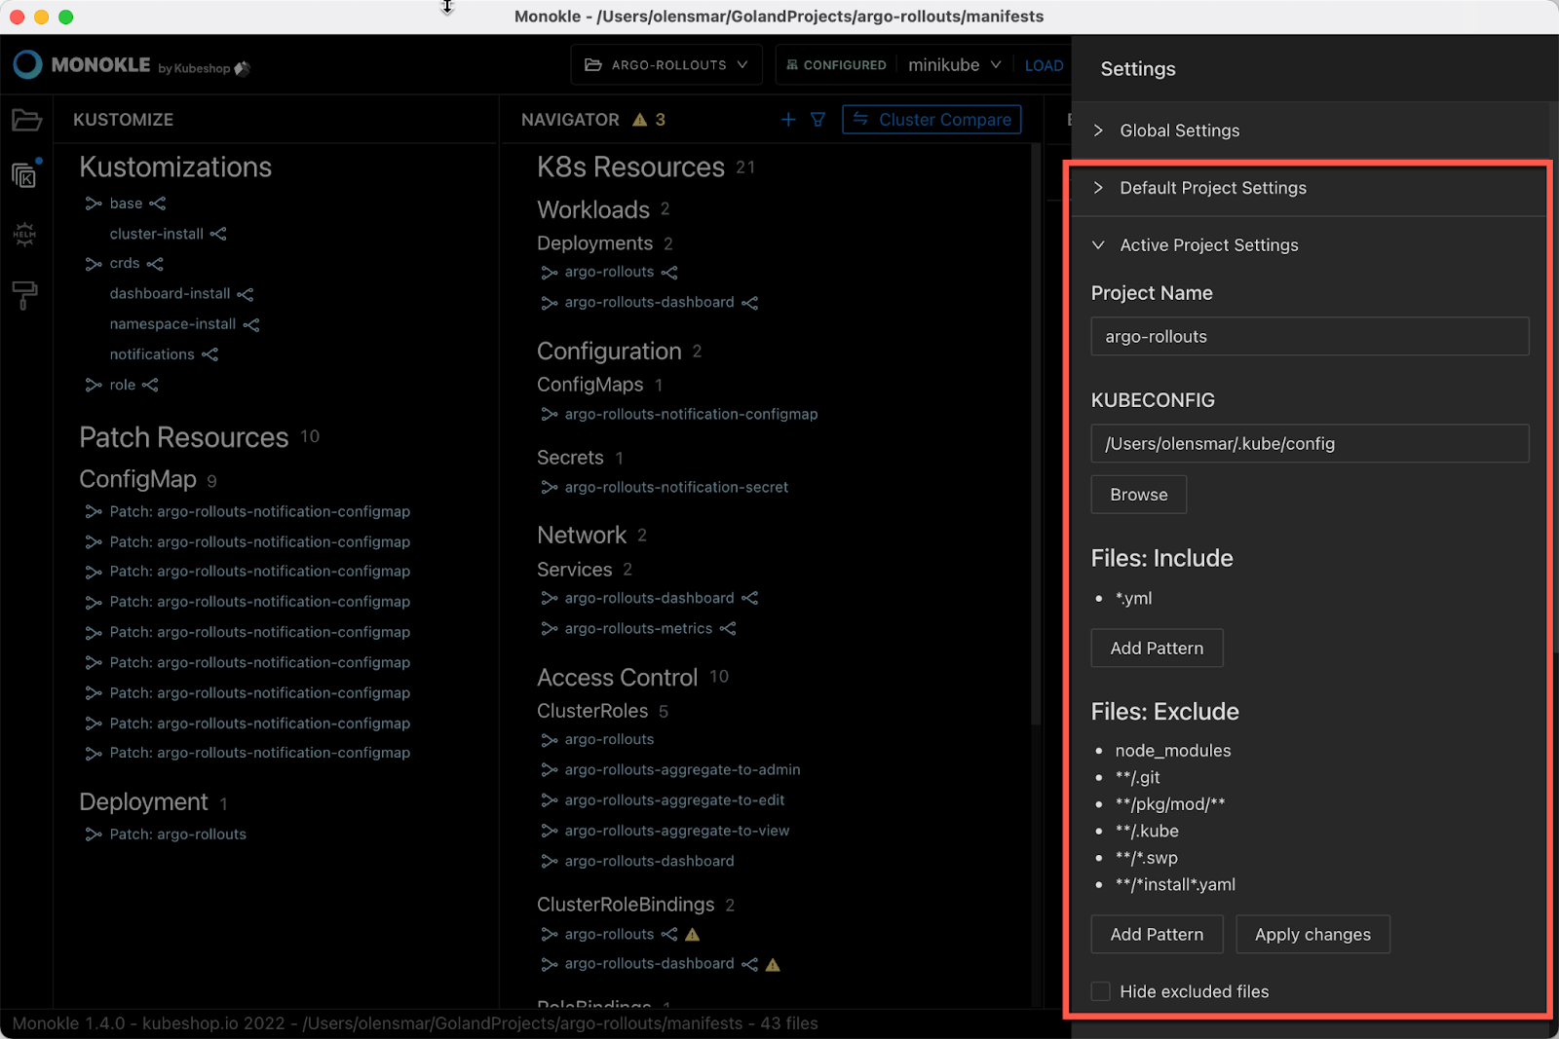This screenshot has height=1039, width=1559.
Task: Click the *.yml include pattern
Action: pyautogui.click(x=1133, y=599)
